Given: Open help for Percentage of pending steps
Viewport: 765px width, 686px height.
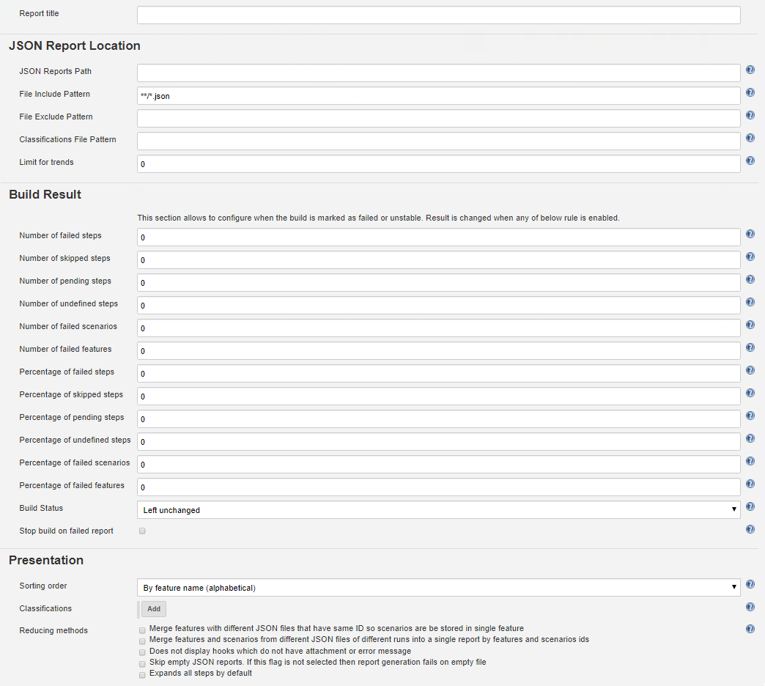Looking at the screenshot, I should click(750, 416).
